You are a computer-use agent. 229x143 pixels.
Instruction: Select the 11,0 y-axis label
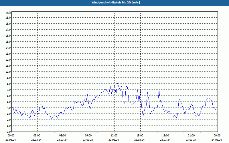(8, 66)
